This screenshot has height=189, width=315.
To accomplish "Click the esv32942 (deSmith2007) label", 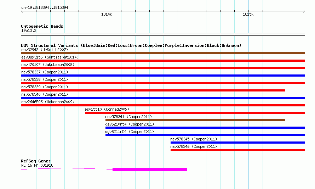I will (45, 50).
